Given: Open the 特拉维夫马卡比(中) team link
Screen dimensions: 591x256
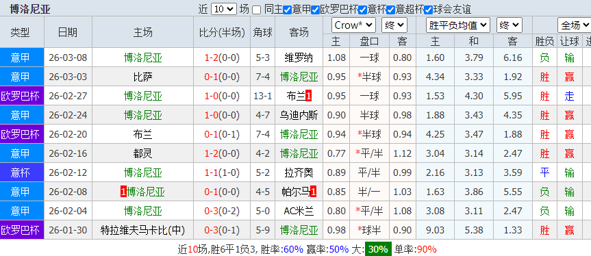Looking at the screenshot, I should pos(143,230).
